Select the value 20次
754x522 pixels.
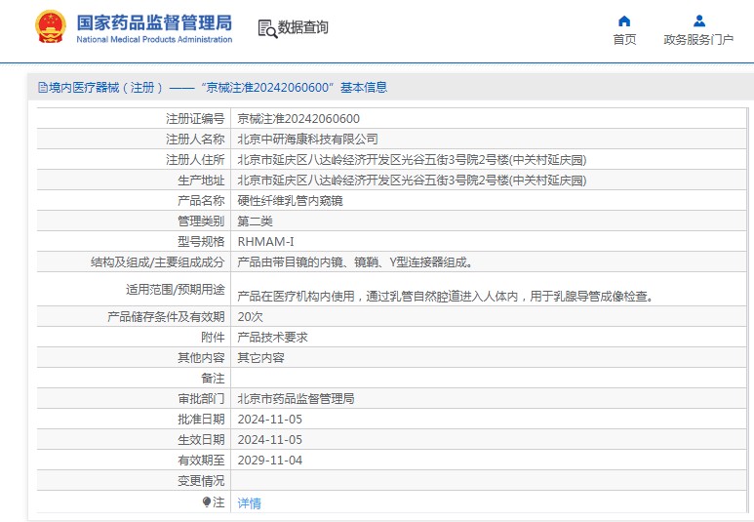click(x=250, y=317)
